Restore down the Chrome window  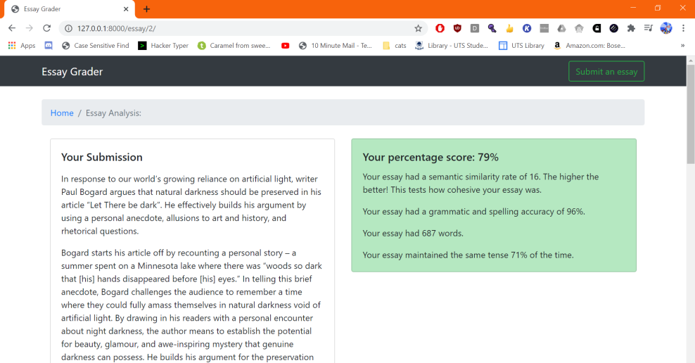click(x=658, y=8)
